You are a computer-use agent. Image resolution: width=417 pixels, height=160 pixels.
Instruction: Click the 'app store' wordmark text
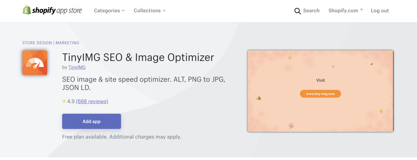(x=69, y=11)
